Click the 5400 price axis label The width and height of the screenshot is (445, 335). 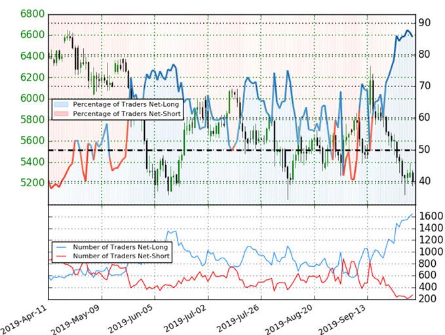pyautogui.click(x=32, y=162)
